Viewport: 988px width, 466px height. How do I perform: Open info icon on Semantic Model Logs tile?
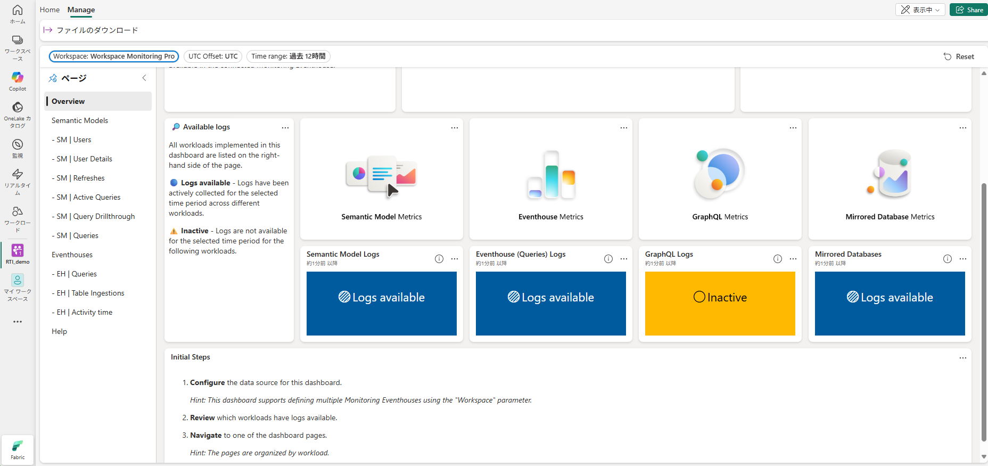point(439,259)
